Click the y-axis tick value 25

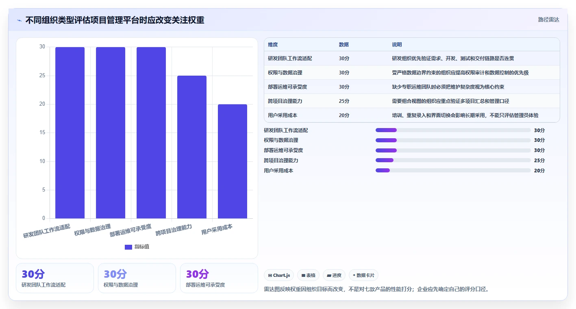click(42, 76)
